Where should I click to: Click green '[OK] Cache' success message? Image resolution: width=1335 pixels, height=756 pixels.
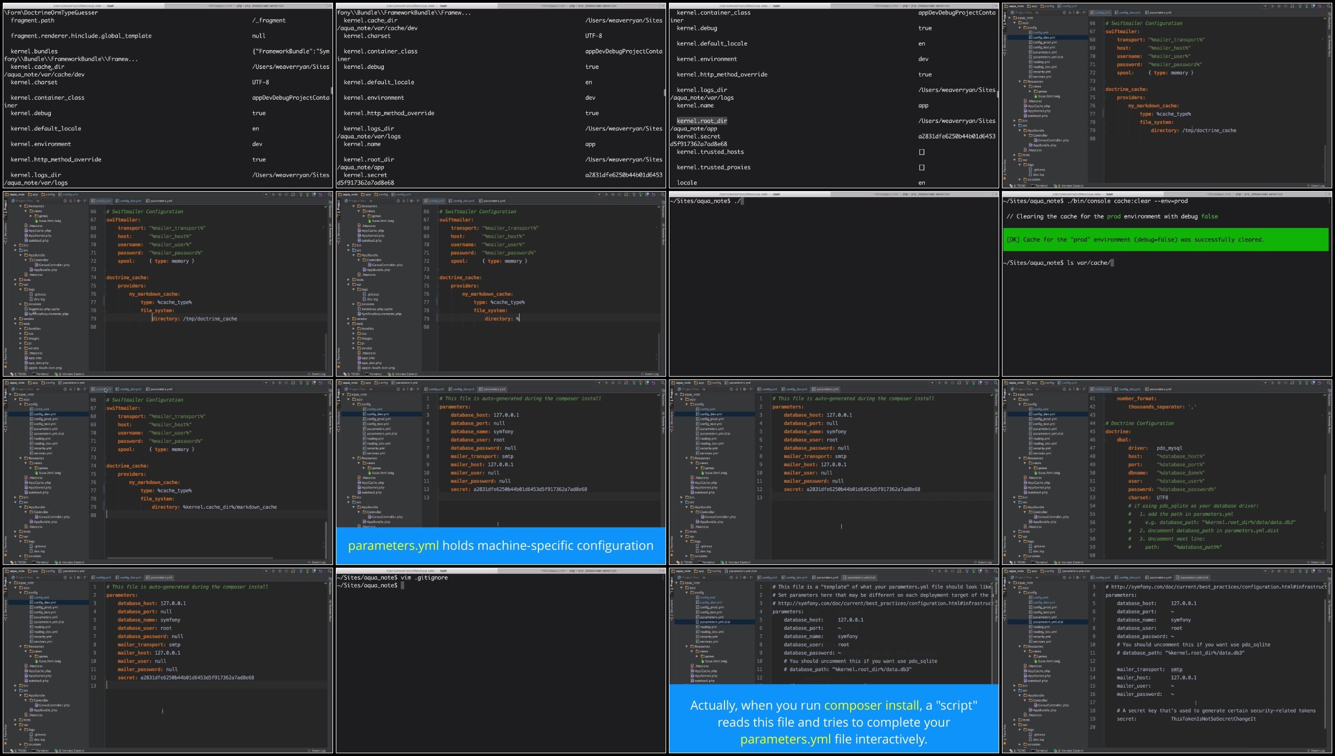coord(1165,240)
